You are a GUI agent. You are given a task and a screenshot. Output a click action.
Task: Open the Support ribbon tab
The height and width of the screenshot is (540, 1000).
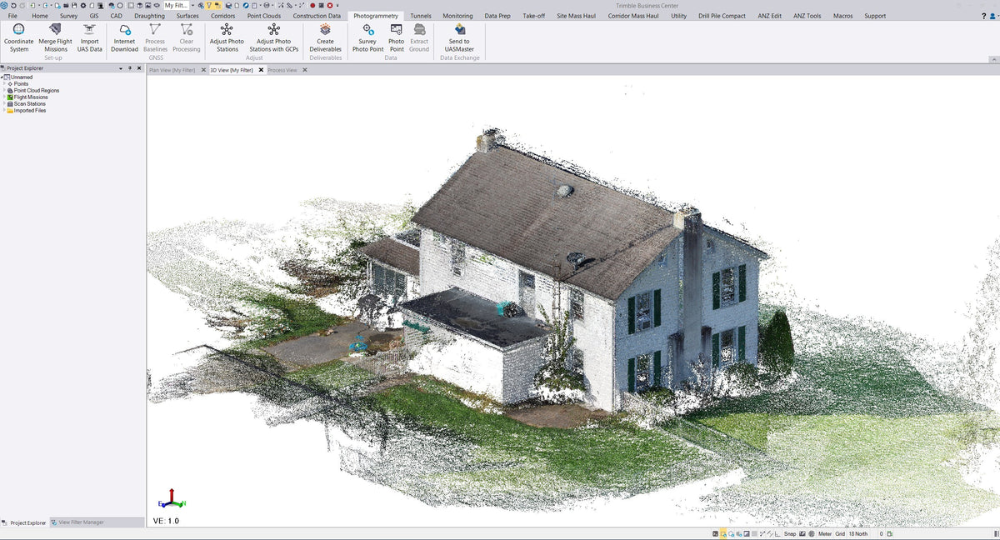(x=875, y=16)
